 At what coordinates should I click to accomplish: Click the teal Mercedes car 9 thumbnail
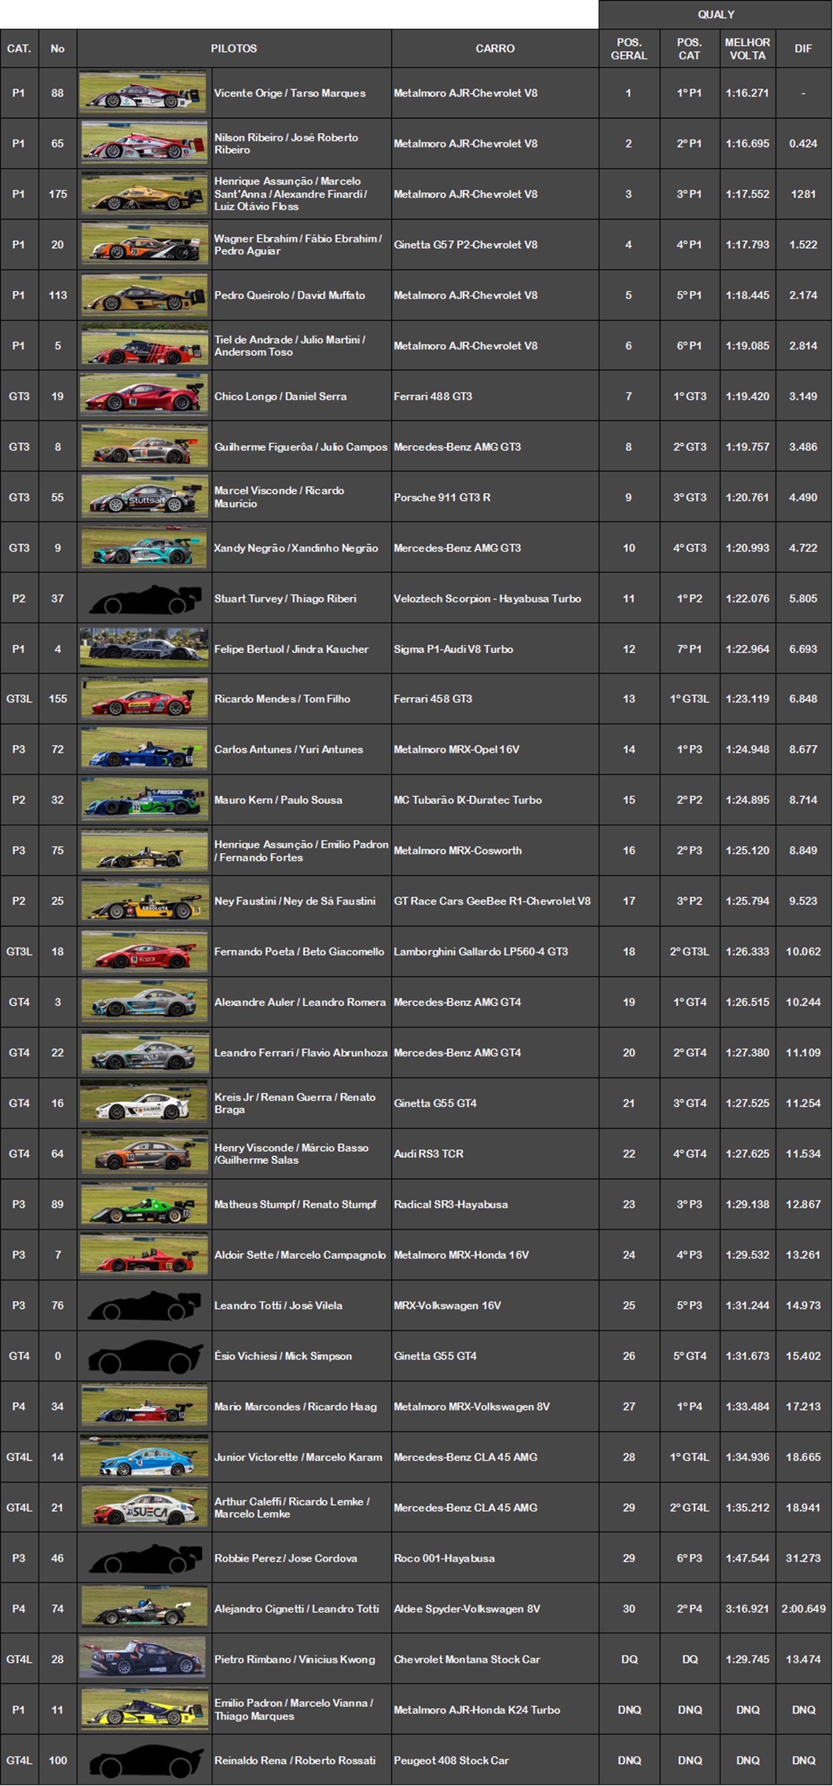[143, 548]
